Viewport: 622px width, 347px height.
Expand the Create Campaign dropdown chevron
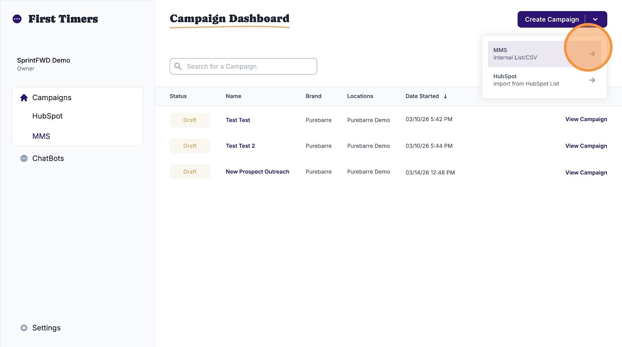tap(595, 19)
